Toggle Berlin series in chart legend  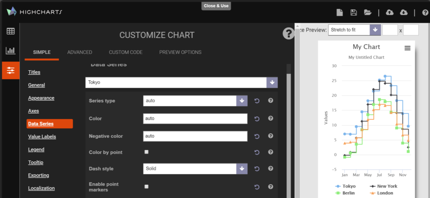(x=345, y=193)
